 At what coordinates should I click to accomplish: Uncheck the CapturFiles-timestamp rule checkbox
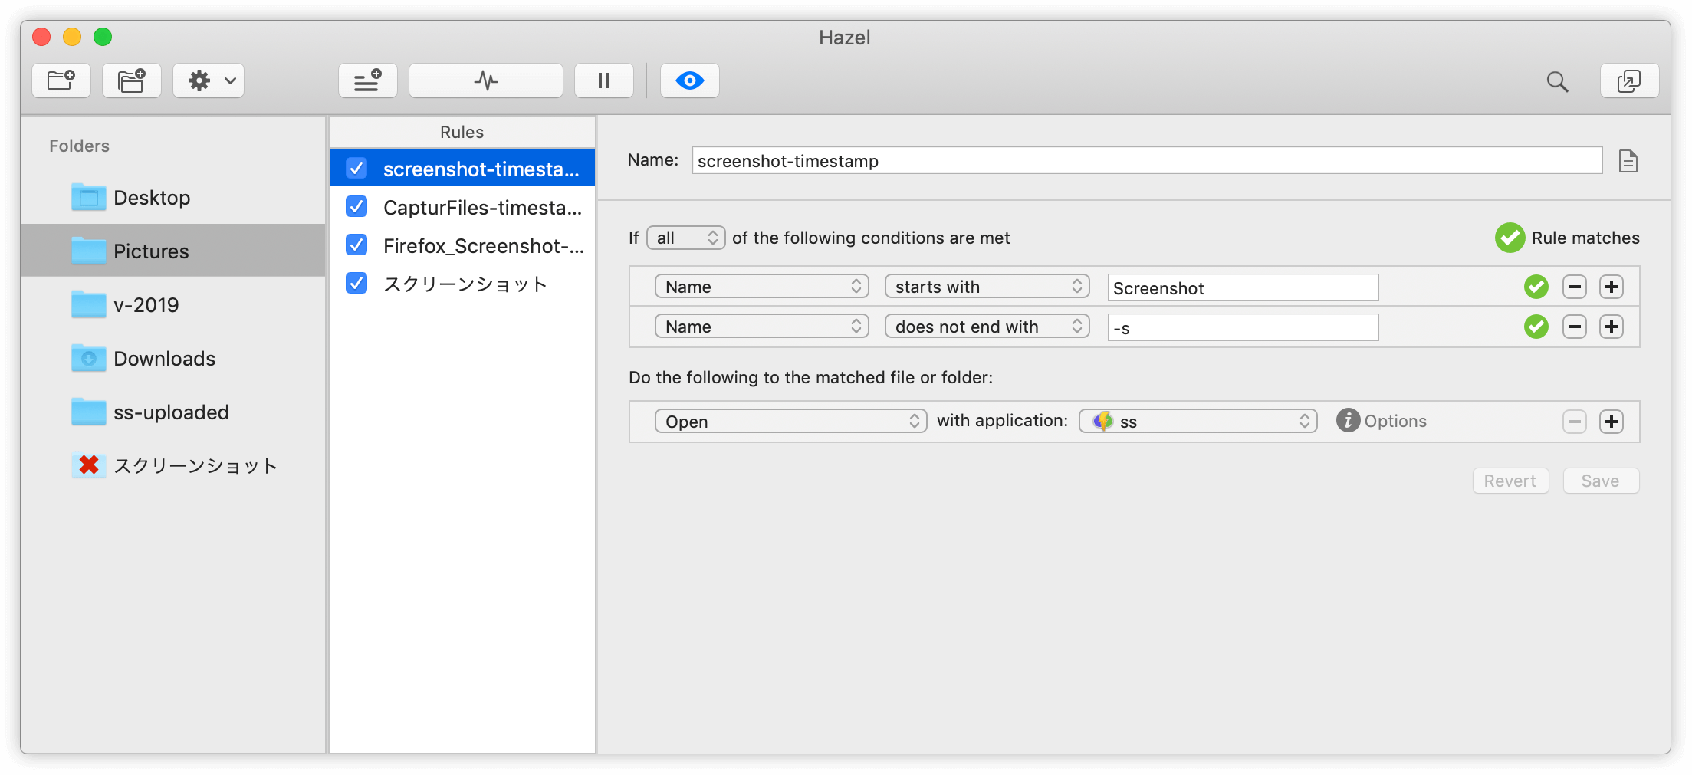356,206
